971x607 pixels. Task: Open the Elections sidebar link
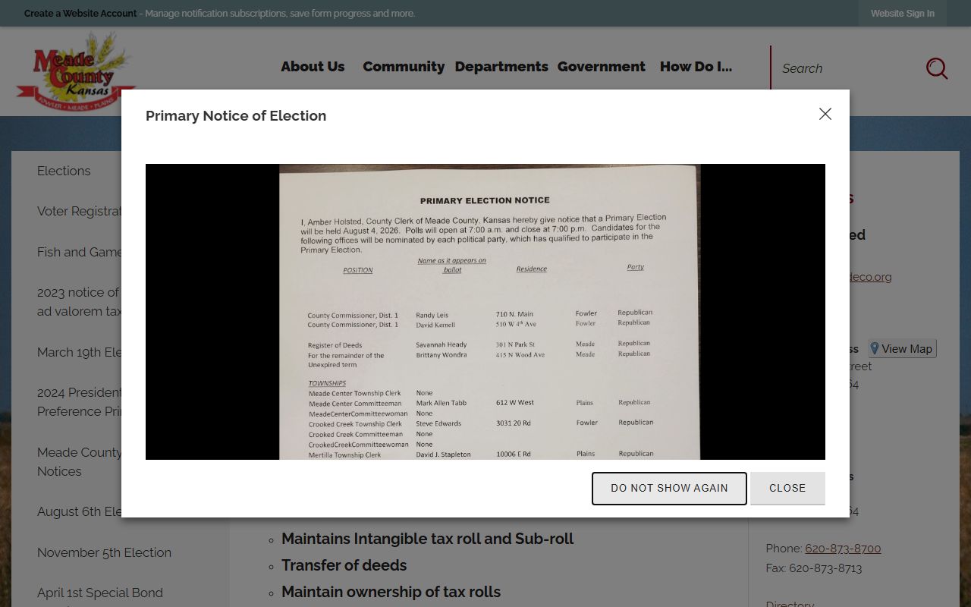tap(64, 171)
